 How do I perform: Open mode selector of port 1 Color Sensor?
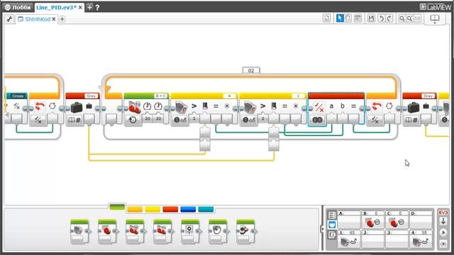point(249,120)
